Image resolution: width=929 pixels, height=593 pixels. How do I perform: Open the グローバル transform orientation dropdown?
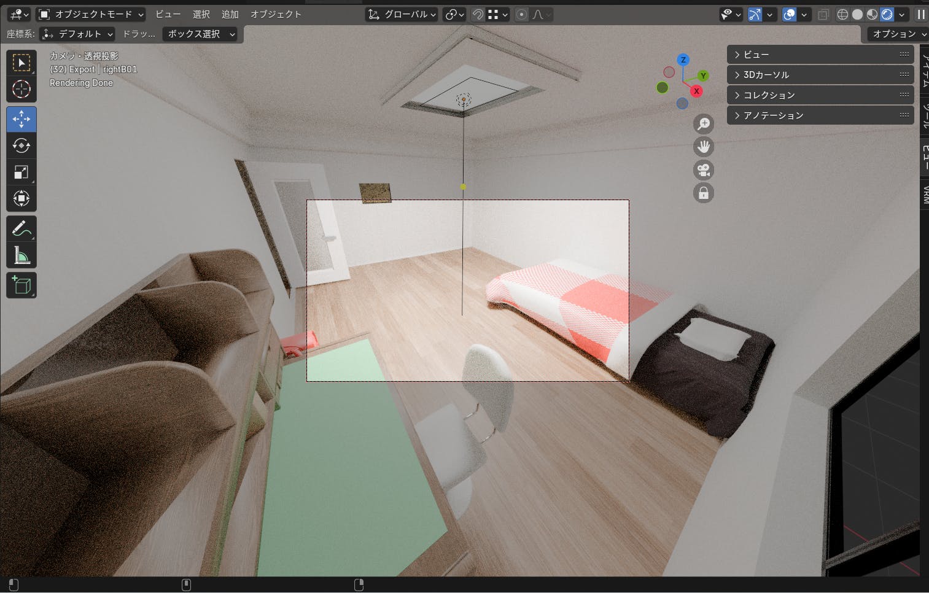pos(402,14)
